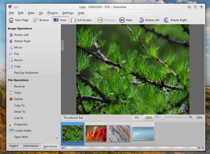This screenshot has height=154, width=210.
Task: Select the blue glow wallpaper thumbnail
Action: pos(143,134)
